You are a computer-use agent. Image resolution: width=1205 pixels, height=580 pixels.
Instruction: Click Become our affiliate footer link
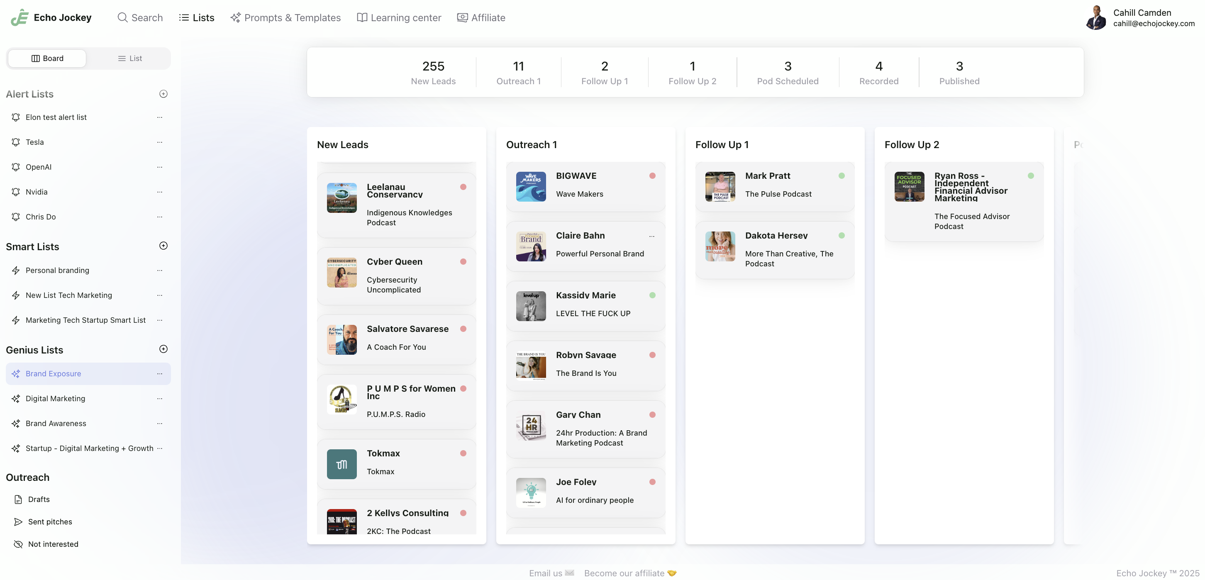(x=629, y=573)
